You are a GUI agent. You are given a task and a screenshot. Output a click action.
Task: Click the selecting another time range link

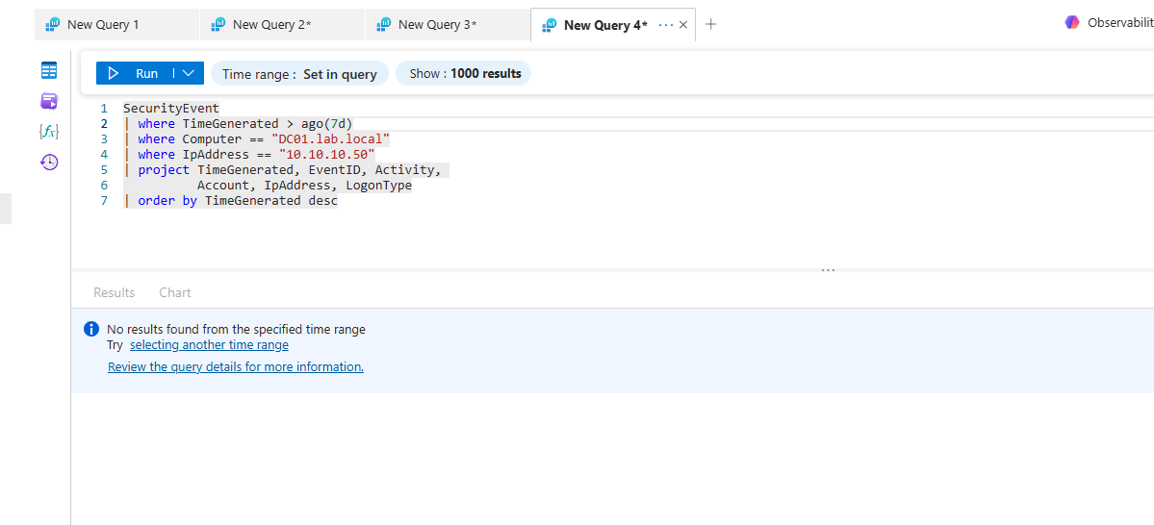209,345
